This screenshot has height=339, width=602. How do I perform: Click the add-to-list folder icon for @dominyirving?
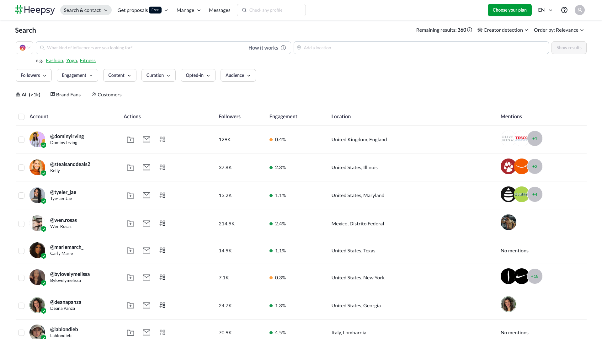[x=130, y=140]
